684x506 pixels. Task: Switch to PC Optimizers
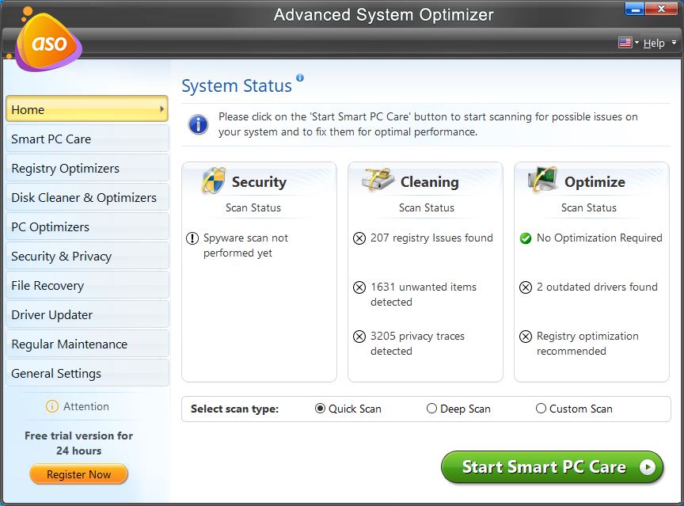point(87,226)
